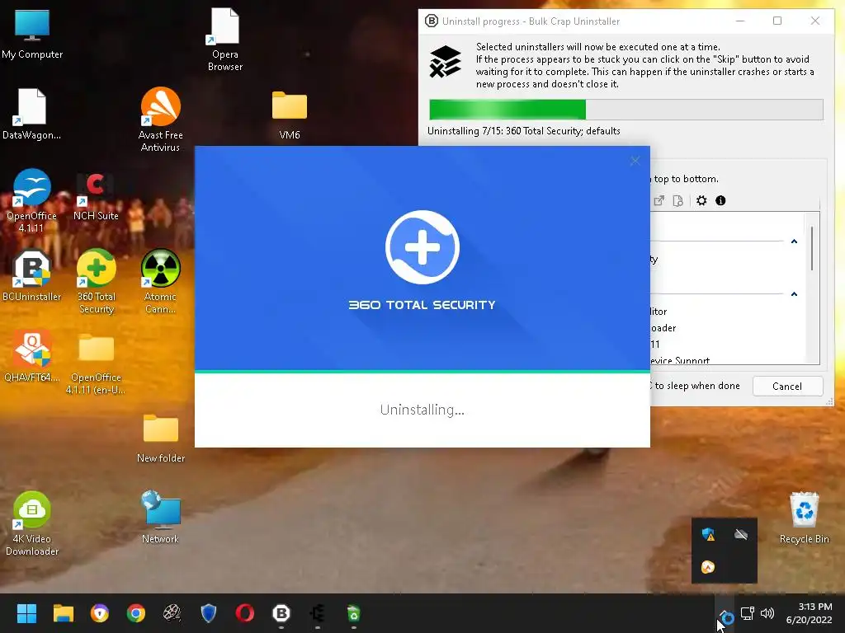Select the NCH Suite desktop shortcut
845x633 pixels.
coord(96,196)
